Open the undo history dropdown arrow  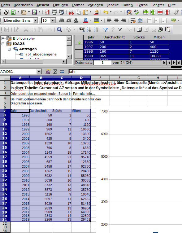pyautogui.click(x=110, y=12)
